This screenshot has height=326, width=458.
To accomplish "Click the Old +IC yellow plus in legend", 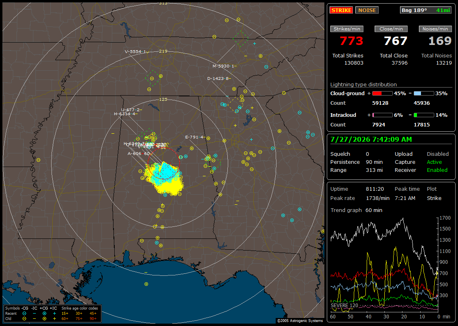I will click(x=54, y=319).
